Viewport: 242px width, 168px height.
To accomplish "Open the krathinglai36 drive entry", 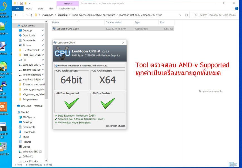I will (32, 80).
